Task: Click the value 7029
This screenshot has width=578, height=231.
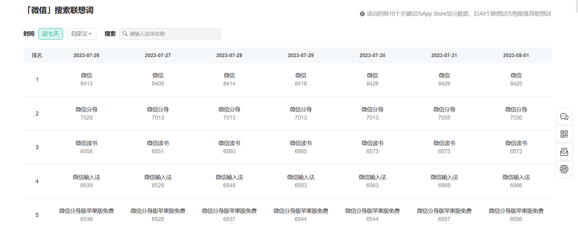Action: click(x=86, y=118)
